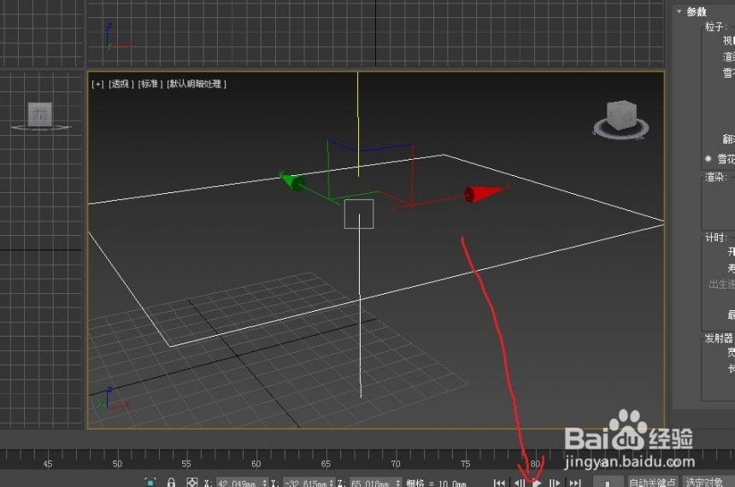Click the ViewCube in left viewport
This screenshot has height=487, width=735.
tap(40, 116)
